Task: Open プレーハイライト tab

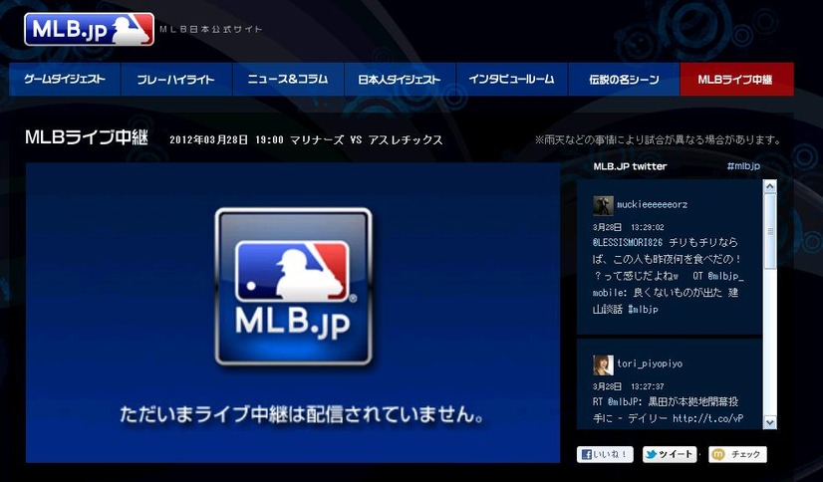Action: coord(176,80)
